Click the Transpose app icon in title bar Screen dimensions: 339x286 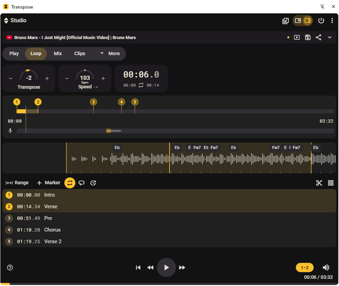coord(6,7)
